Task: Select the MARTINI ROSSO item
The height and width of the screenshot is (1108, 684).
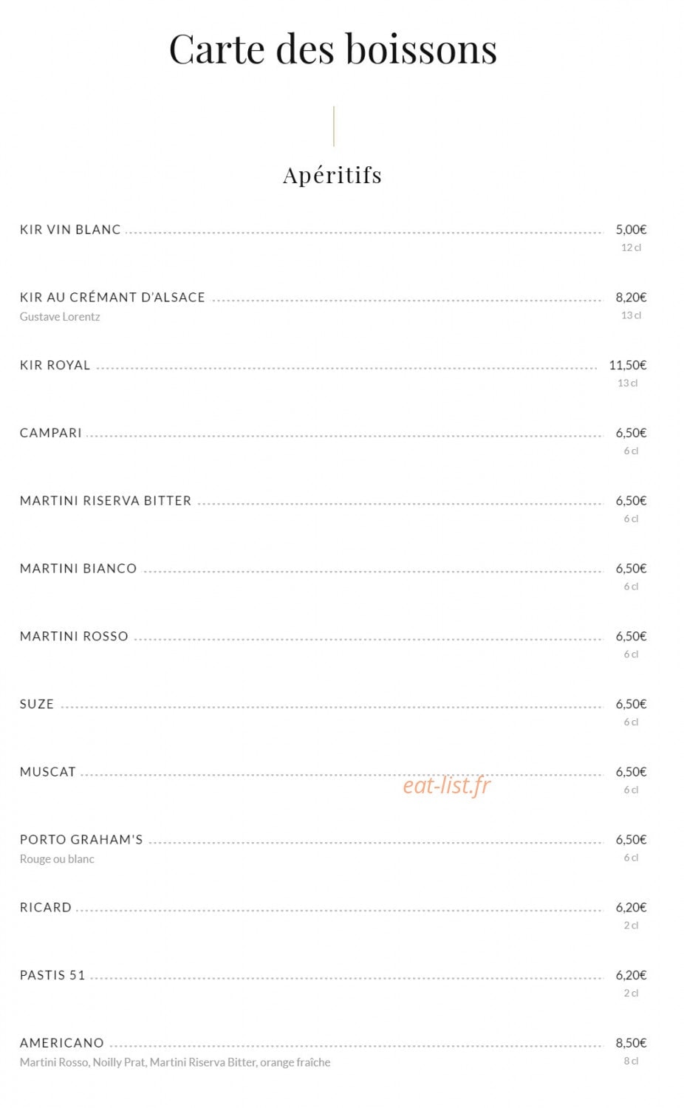Action: 74,636
